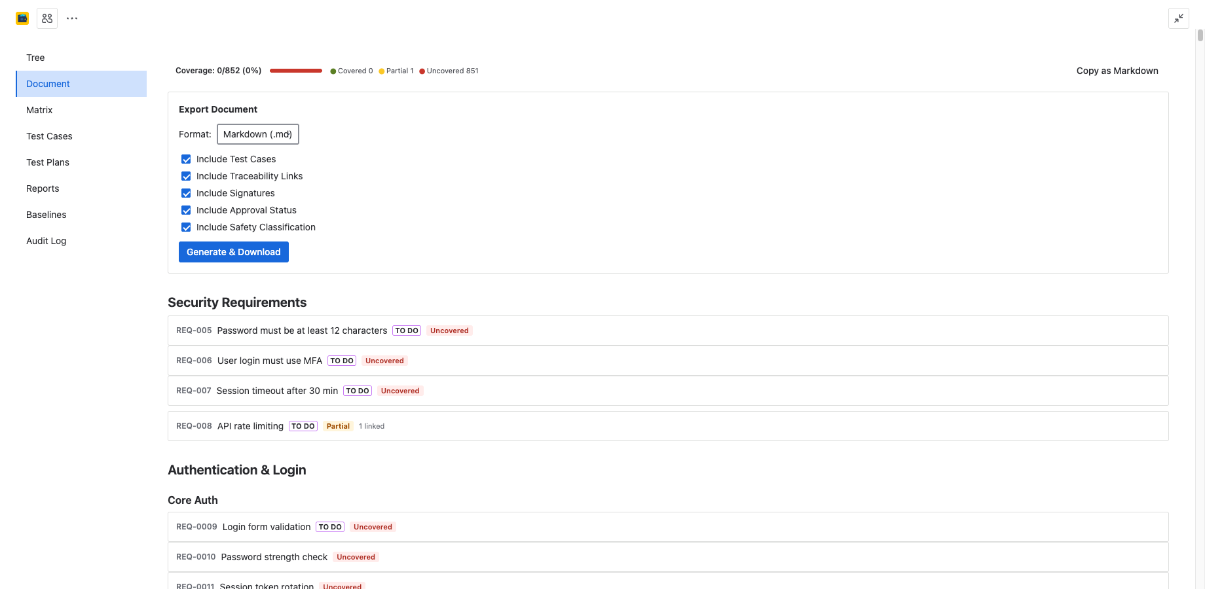This screenshot has width=1205, height=589.
Task: Open TO DO status of REQ-008
Action: pyautogui.click(x=303, y=426)
